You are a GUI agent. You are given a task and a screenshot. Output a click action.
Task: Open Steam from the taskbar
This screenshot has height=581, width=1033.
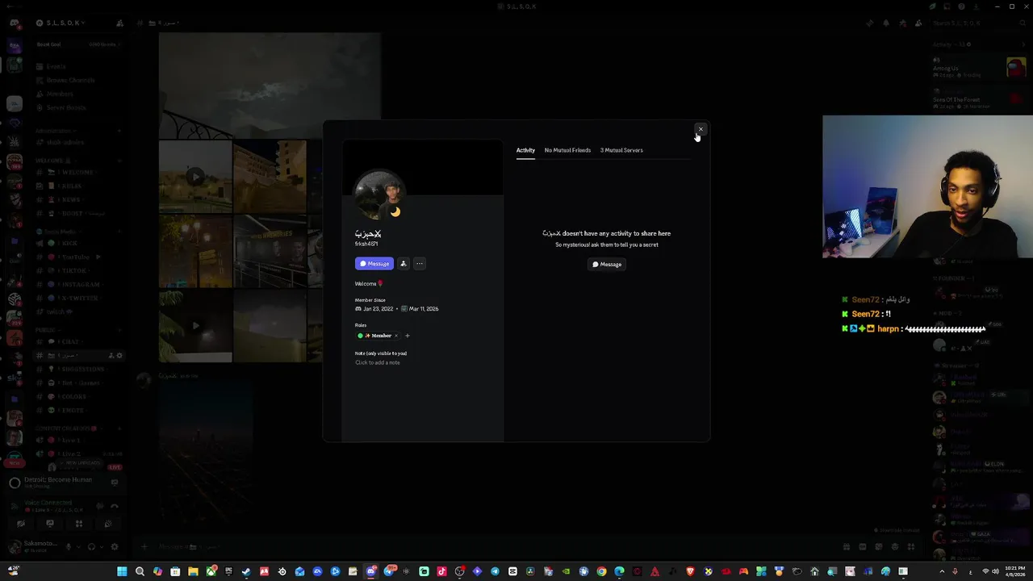[246, 571]
